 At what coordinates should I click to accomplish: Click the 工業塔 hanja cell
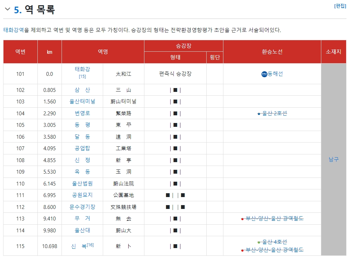click(123, 148)
